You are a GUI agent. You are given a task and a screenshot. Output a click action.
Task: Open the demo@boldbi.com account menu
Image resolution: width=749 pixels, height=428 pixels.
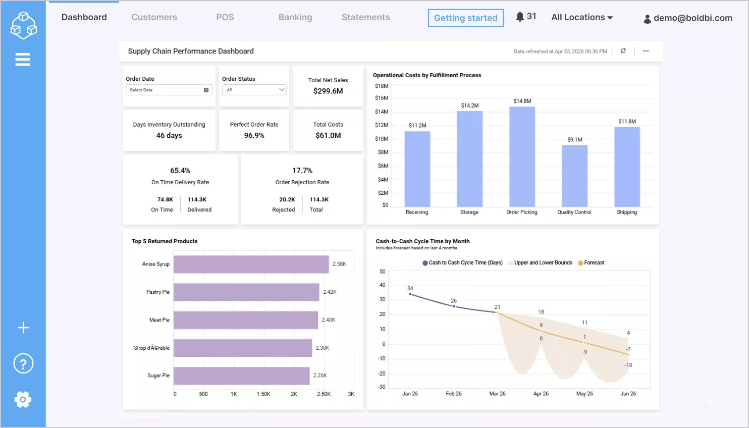click(688, 18)
